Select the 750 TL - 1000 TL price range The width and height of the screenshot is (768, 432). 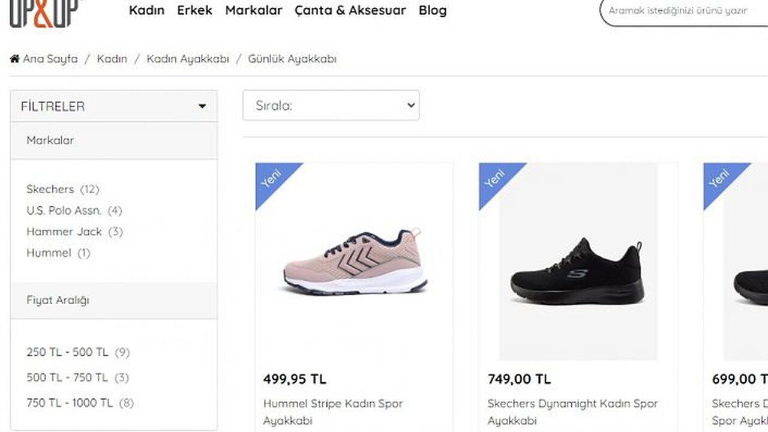(70, 403)
